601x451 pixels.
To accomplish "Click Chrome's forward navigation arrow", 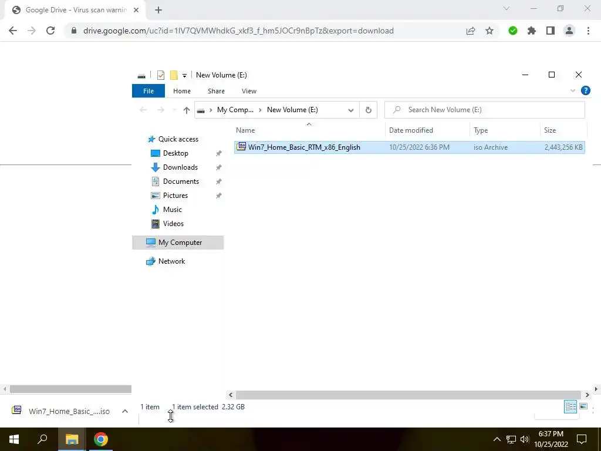I will click(x=32, y=31).
